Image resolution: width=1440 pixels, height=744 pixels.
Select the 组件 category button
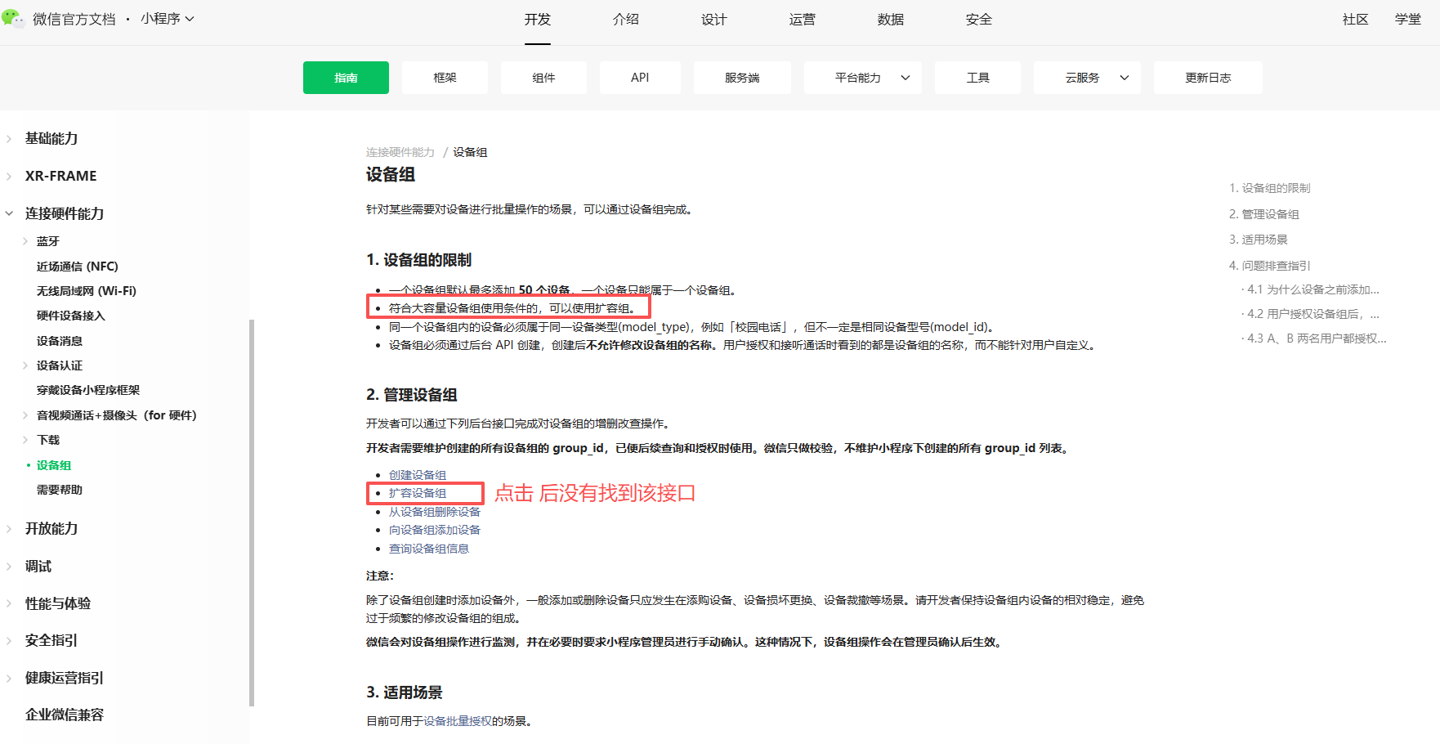543,78
